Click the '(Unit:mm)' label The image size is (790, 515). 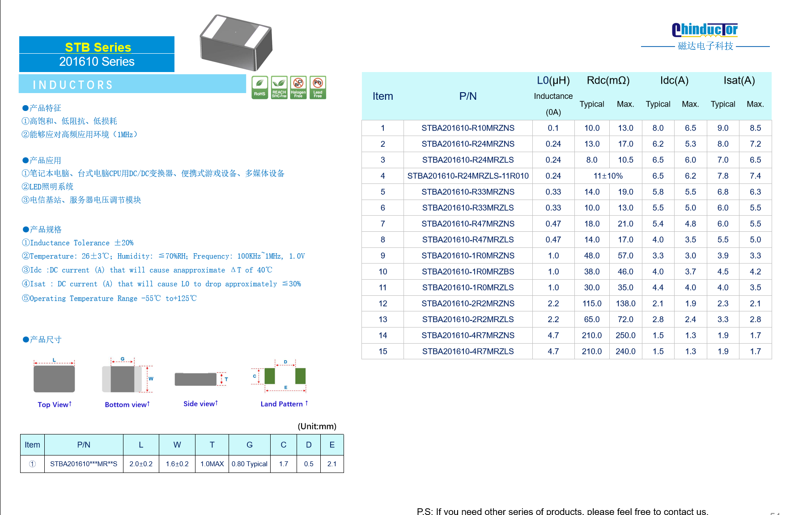coord(317,426)
